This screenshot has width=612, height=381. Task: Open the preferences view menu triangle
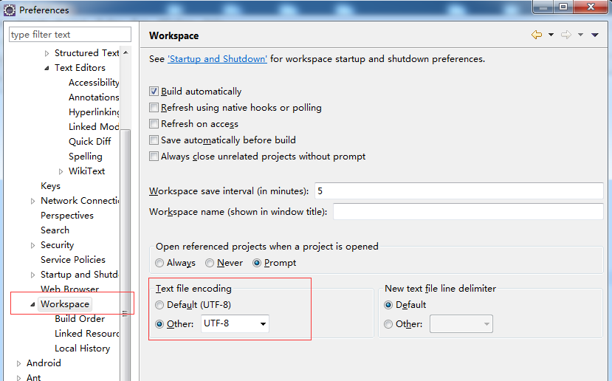click(594, 35)
